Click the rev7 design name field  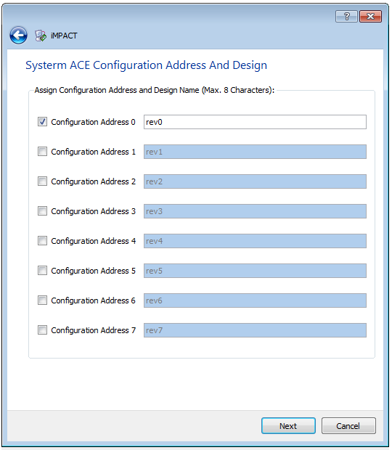[x=255, y=330]
